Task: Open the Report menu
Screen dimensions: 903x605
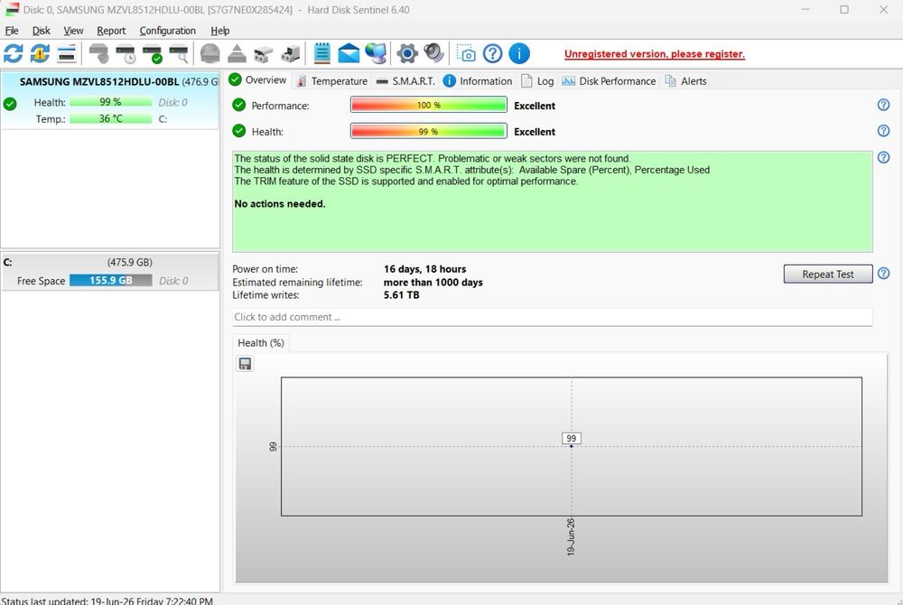Action: [111, 31]
